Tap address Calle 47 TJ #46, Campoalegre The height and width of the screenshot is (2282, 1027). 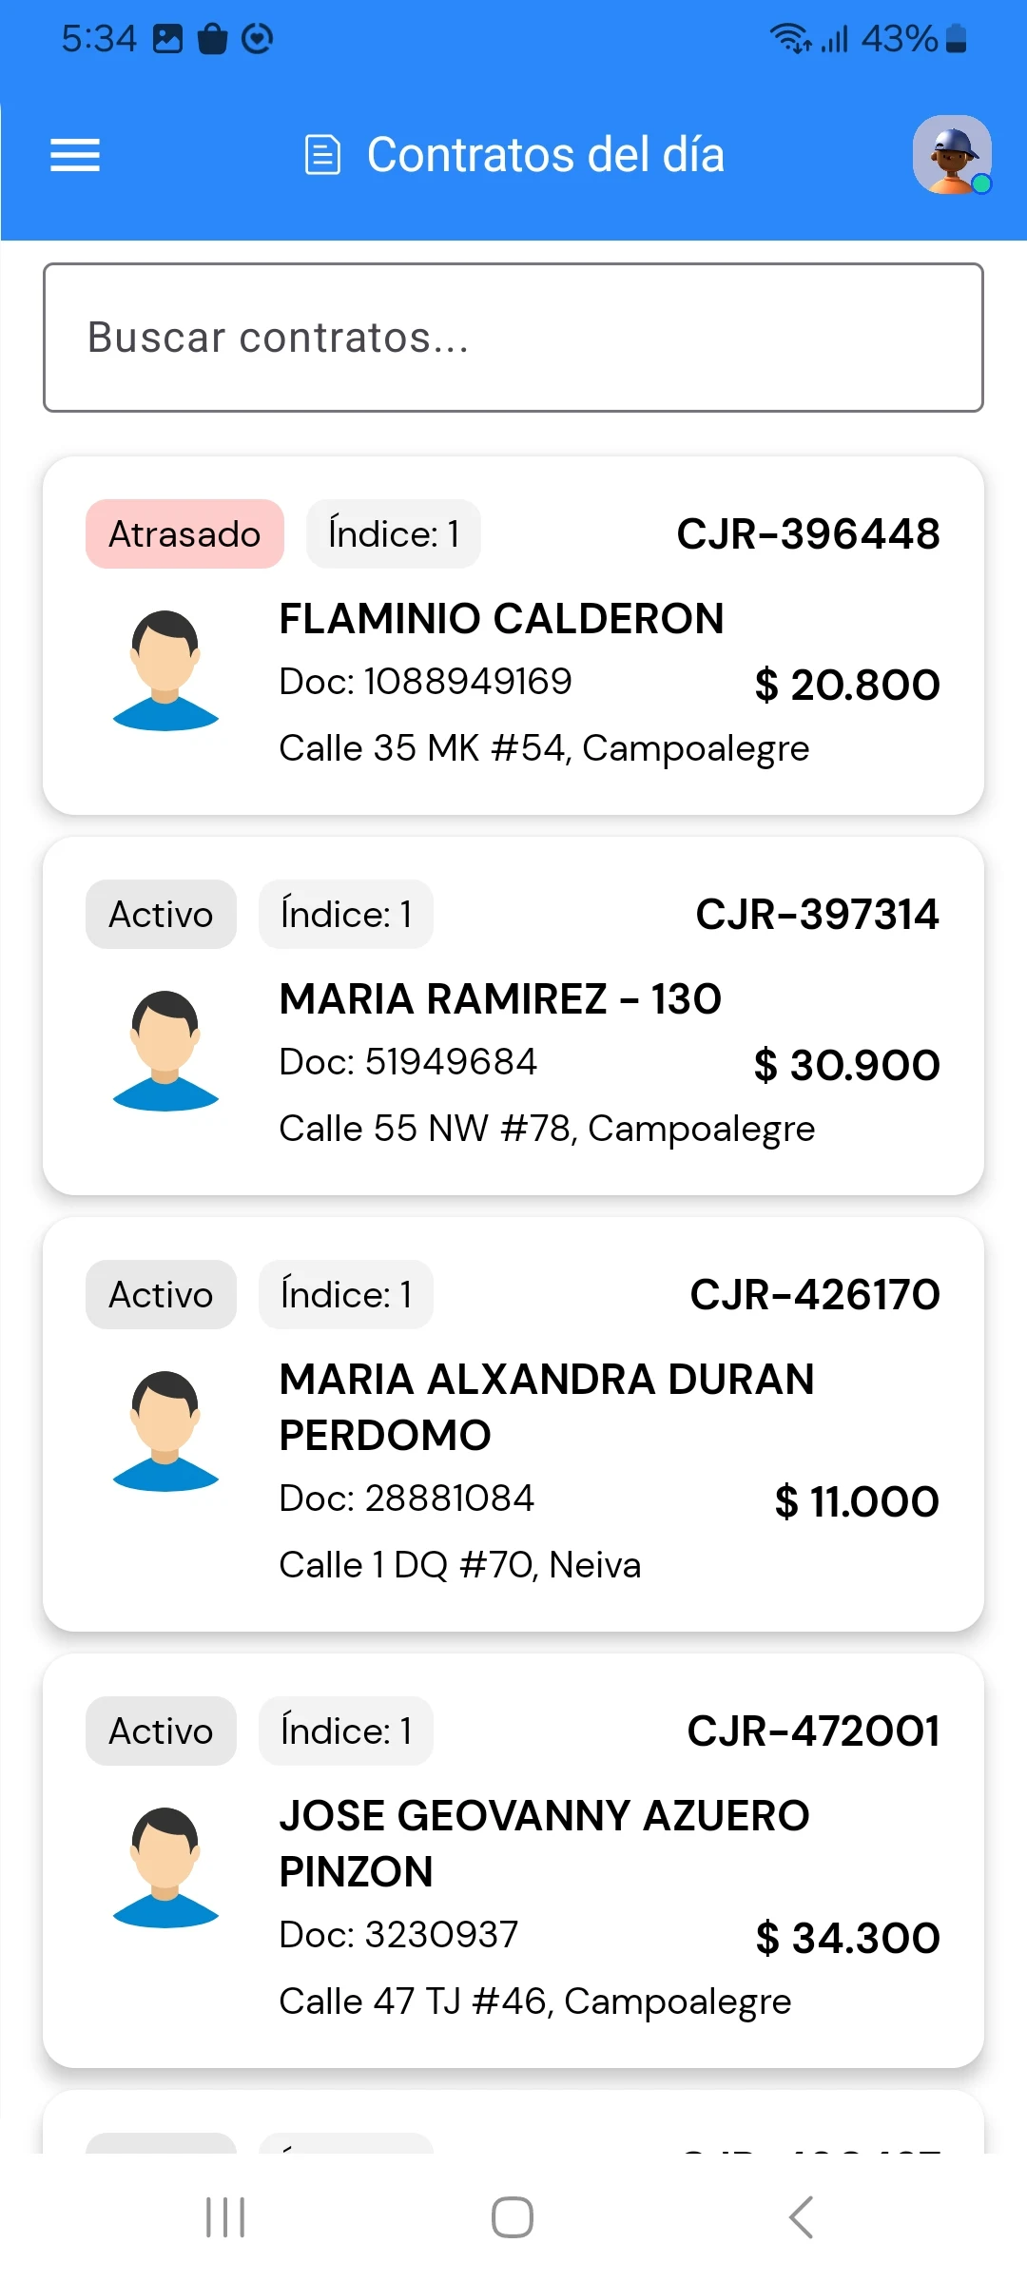534,2002
